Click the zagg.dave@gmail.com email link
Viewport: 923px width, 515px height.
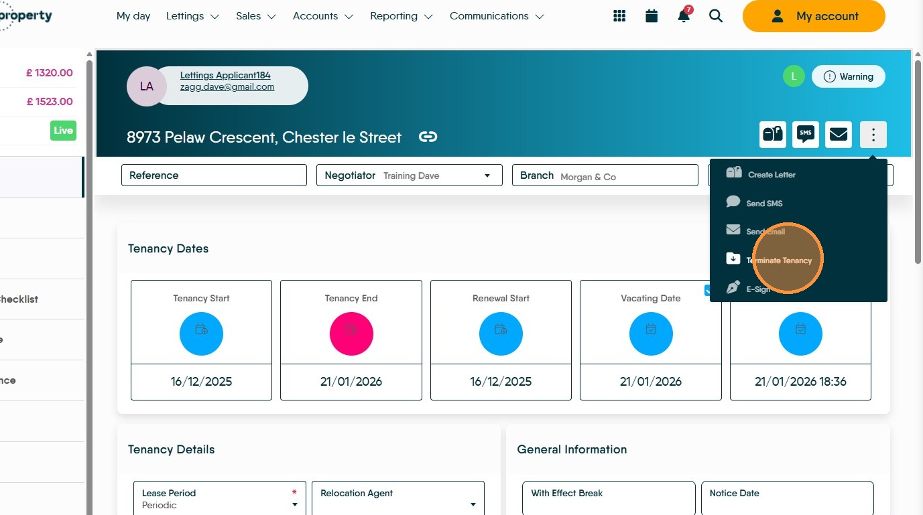coord(227,87)
